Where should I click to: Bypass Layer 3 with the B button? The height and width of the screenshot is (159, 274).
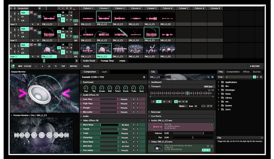15,14
